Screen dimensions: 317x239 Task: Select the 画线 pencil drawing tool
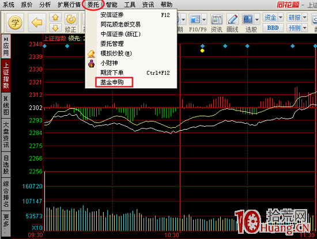[232, 20]
